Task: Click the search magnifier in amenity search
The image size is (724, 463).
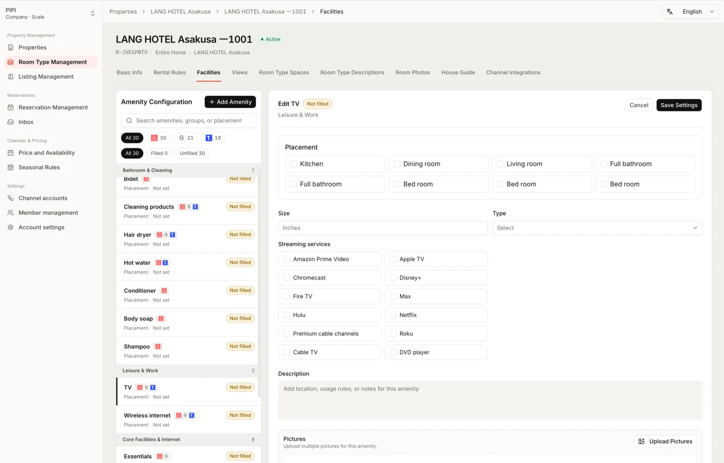Action: (129, 121)
